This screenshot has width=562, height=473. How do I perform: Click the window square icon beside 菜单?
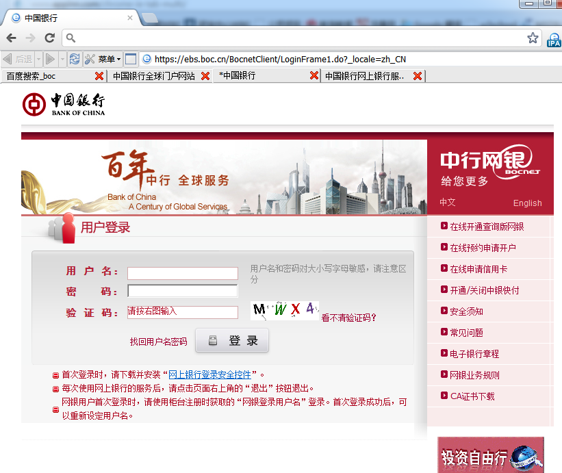(x=131, y=59)
